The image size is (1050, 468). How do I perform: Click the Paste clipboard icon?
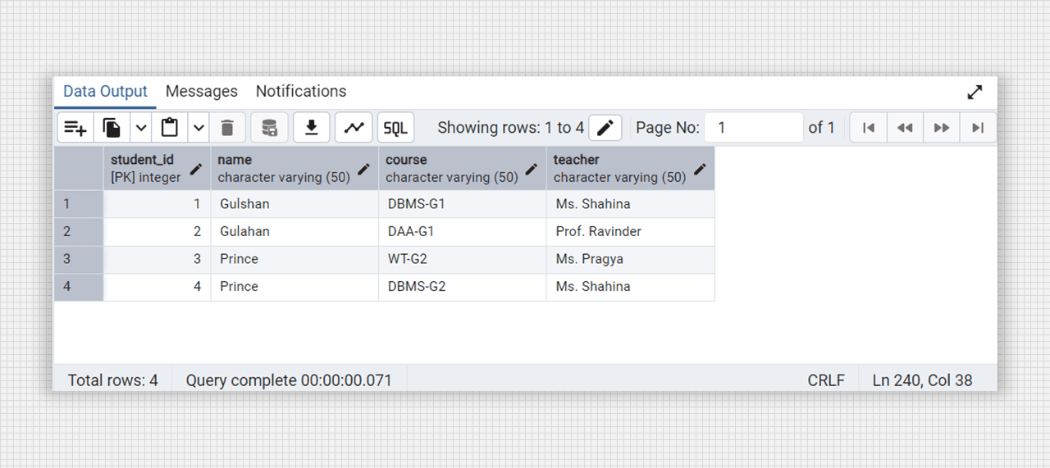tap(170, 128)
